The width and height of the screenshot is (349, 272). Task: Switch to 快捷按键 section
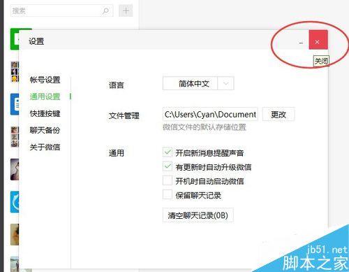pyautogui.click(x=45, y=113)
